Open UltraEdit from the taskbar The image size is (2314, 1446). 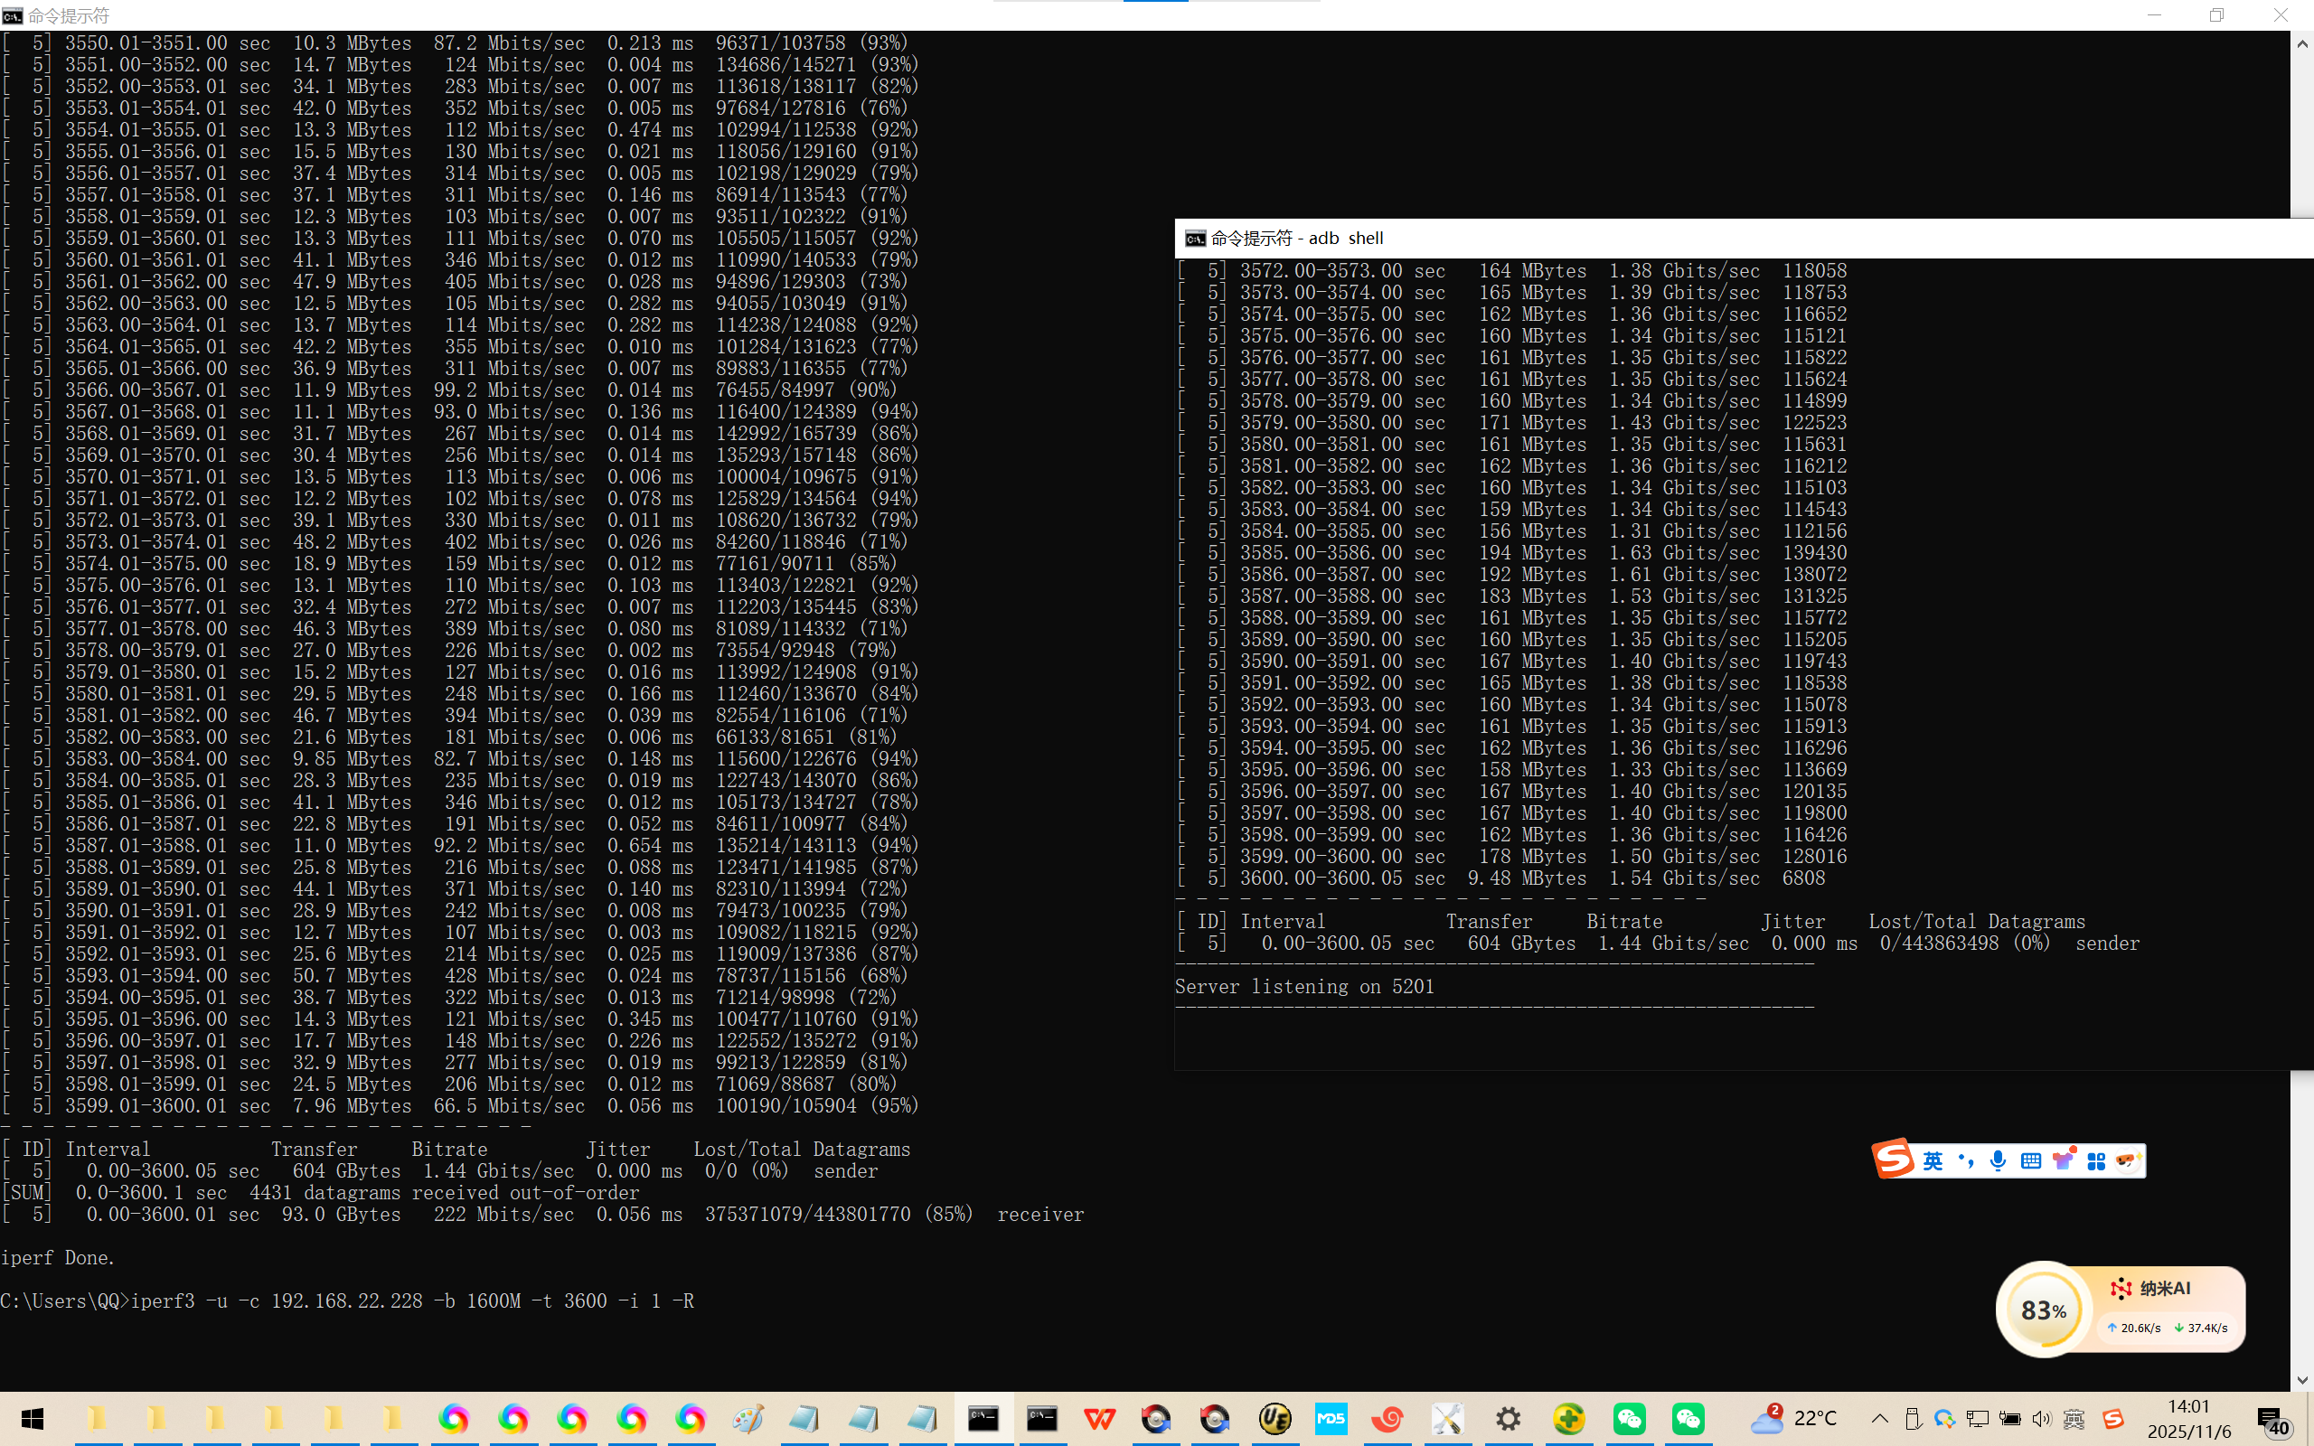[x=1275, y=1418]
